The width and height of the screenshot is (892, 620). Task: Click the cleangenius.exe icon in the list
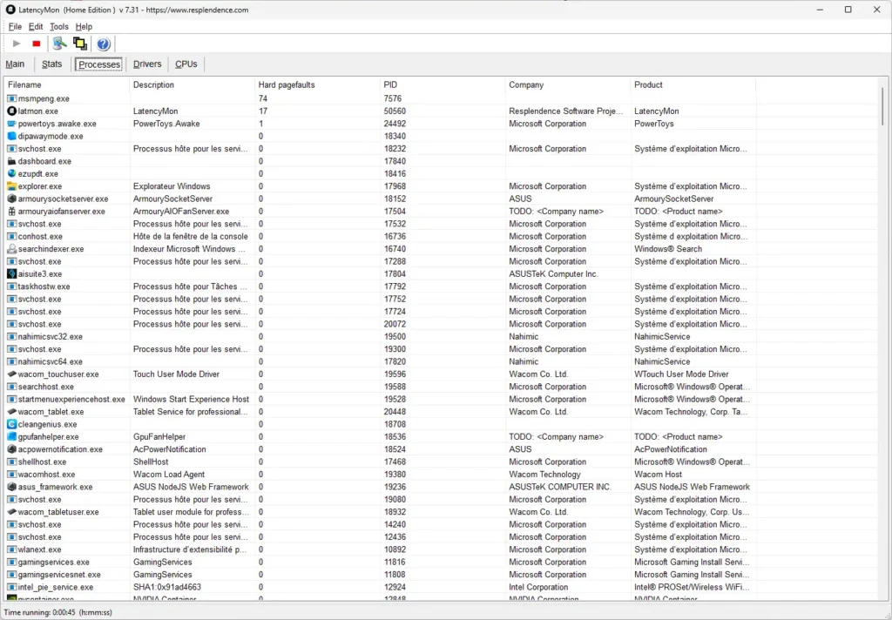[x=11, y=424]
